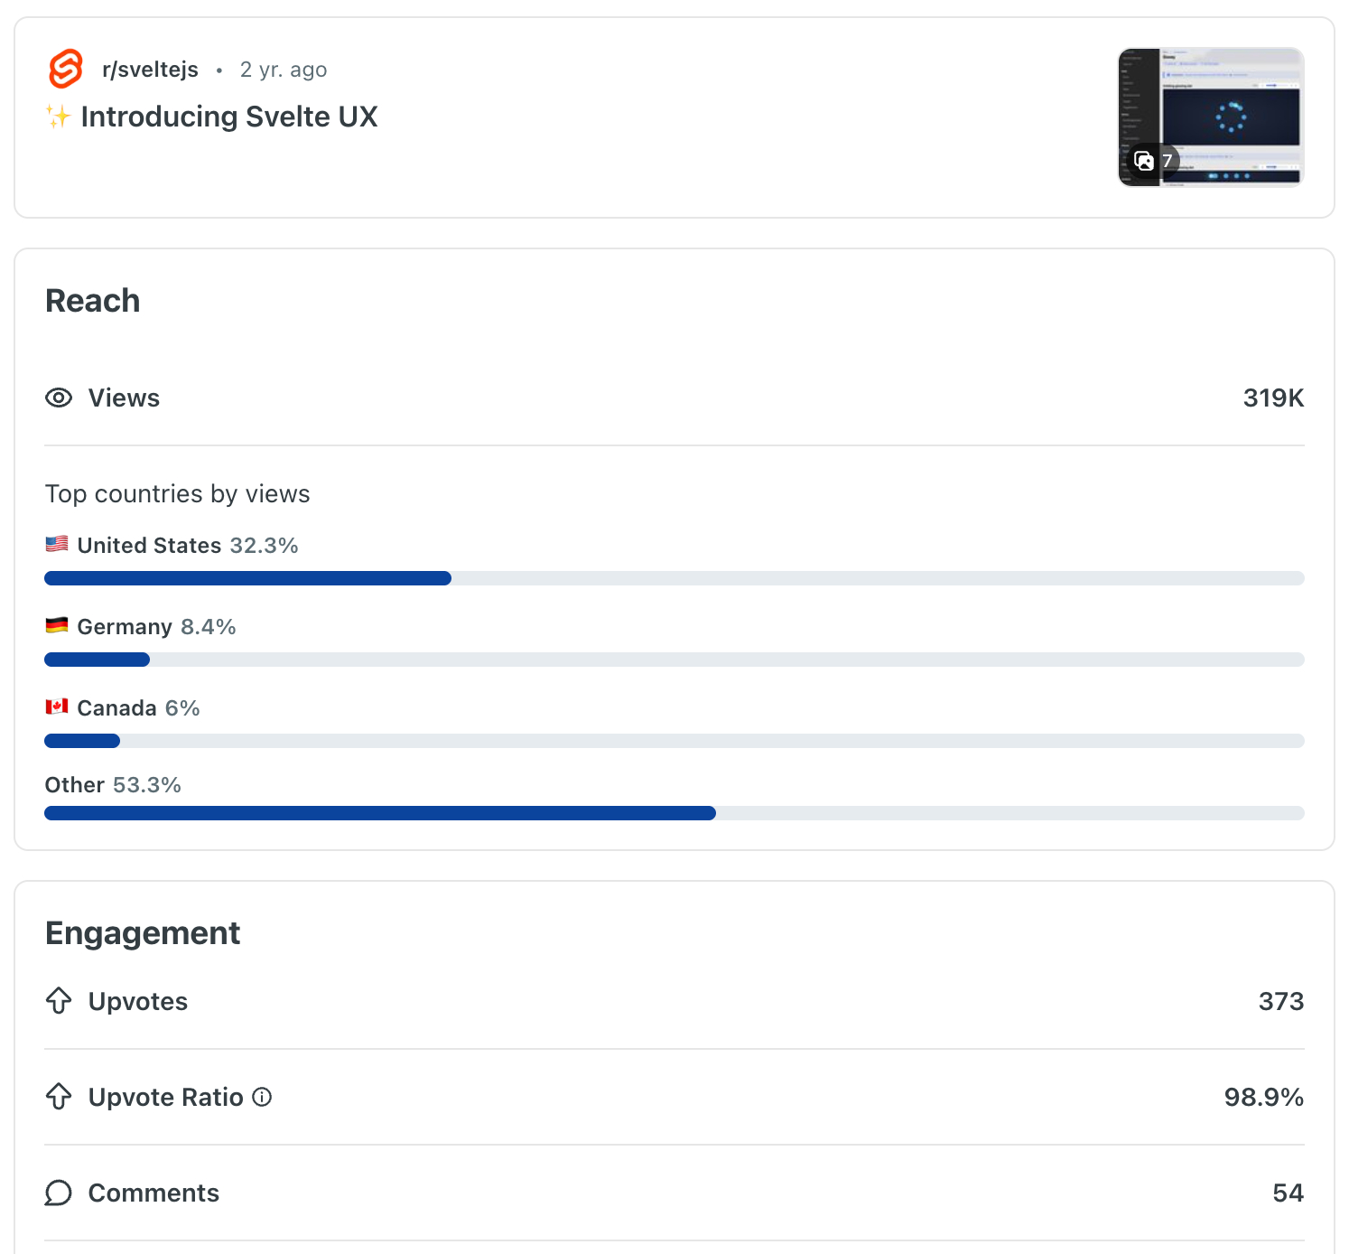Click the United States flag icon
1349x1254 pixels.
pyautogui.click(x=57, y=544)
